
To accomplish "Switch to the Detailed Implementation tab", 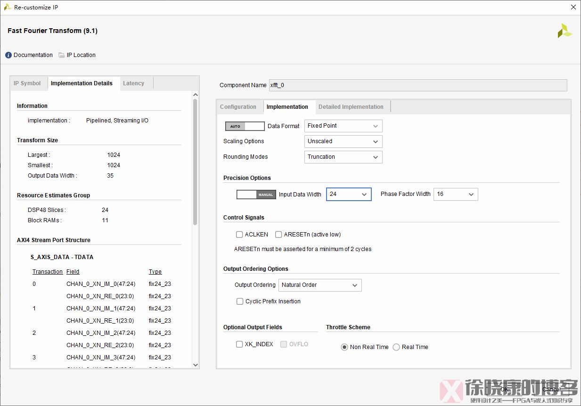I will coord(351,106).
